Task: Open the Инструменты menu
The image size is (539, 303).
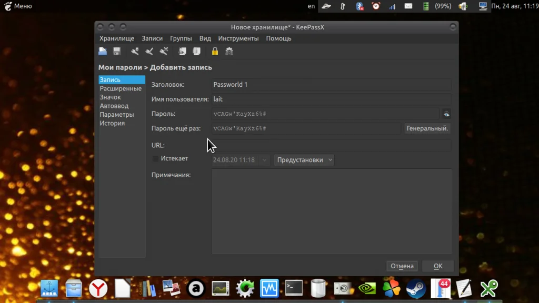Action: tap(238, 38)
